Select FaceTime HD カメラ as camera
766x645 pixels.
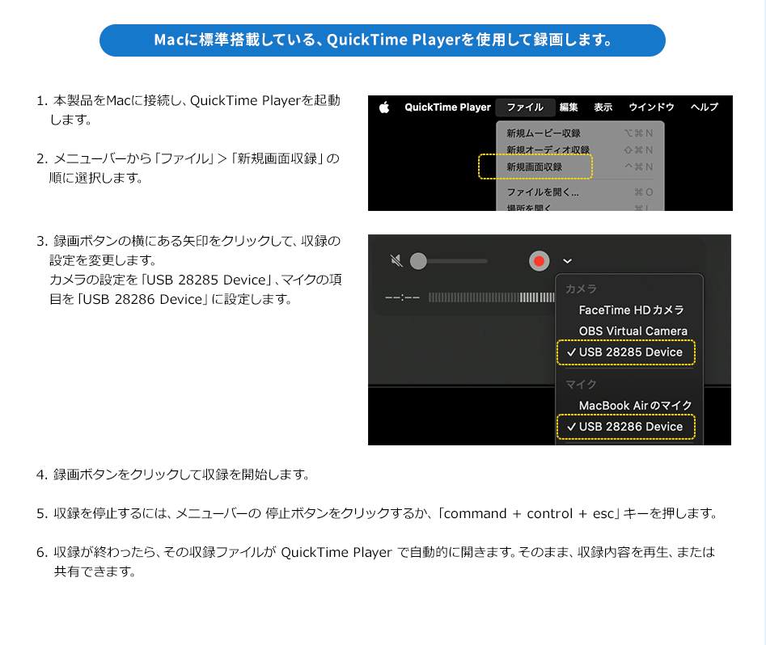coord(629,310)
